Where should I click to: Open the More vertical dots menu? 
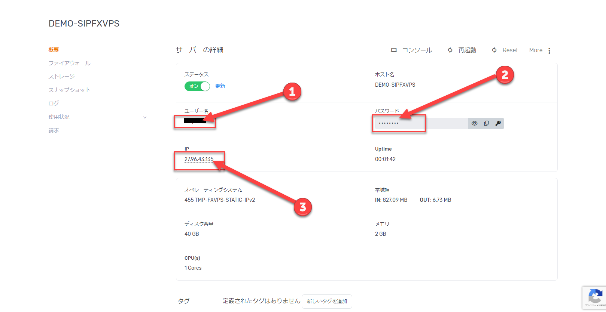click(549, 50)
